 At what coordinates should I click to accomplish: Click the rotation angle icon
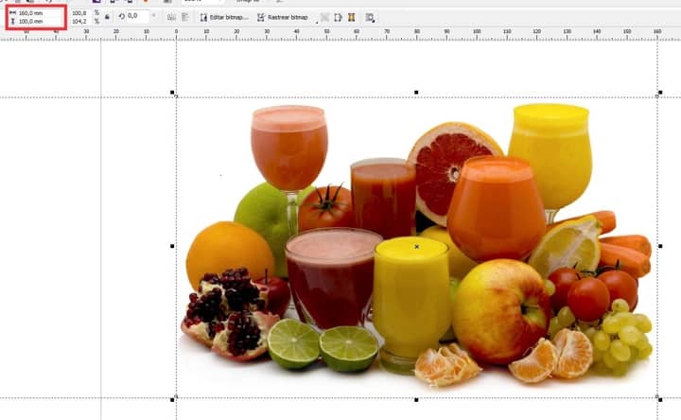(x=121, y=16)
